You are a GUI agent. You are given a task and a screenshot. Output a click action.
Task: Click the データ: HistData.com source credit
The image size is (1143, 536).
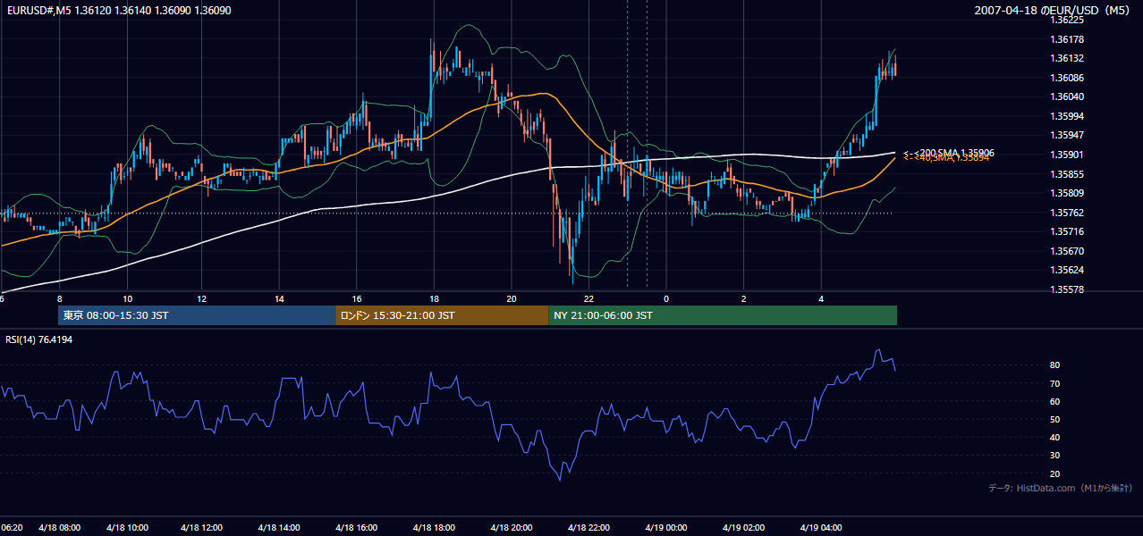click(x=1061, y=488)
